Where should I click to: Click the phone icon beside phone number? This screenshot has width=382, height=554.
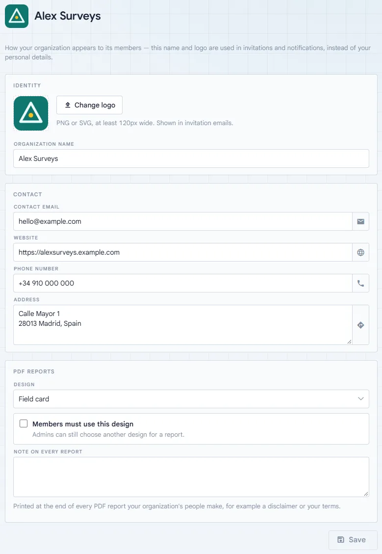[360, 283]
